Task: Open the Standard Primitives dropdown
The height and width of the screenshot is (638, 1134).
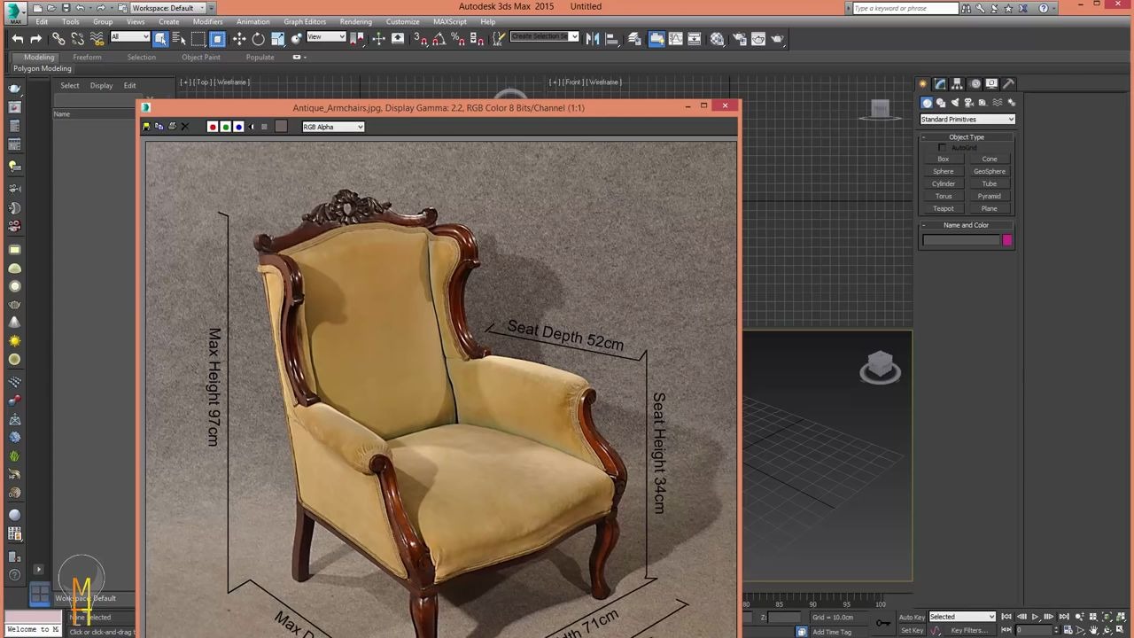Action: (966, 119)
